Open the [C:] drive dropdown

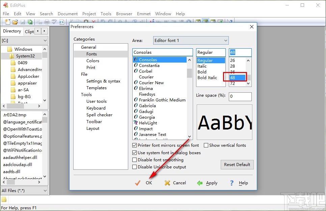24,41
